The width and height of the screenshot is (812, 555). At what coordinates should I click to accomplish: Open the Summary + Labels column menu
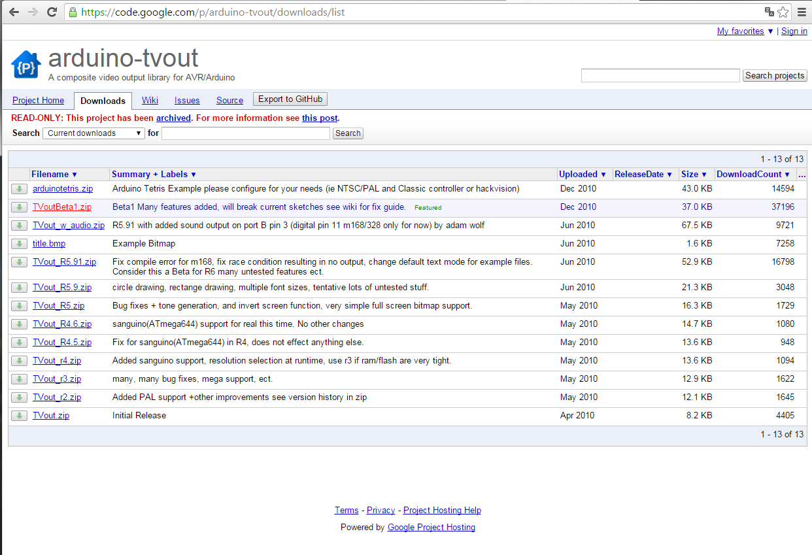coord(154,175)
